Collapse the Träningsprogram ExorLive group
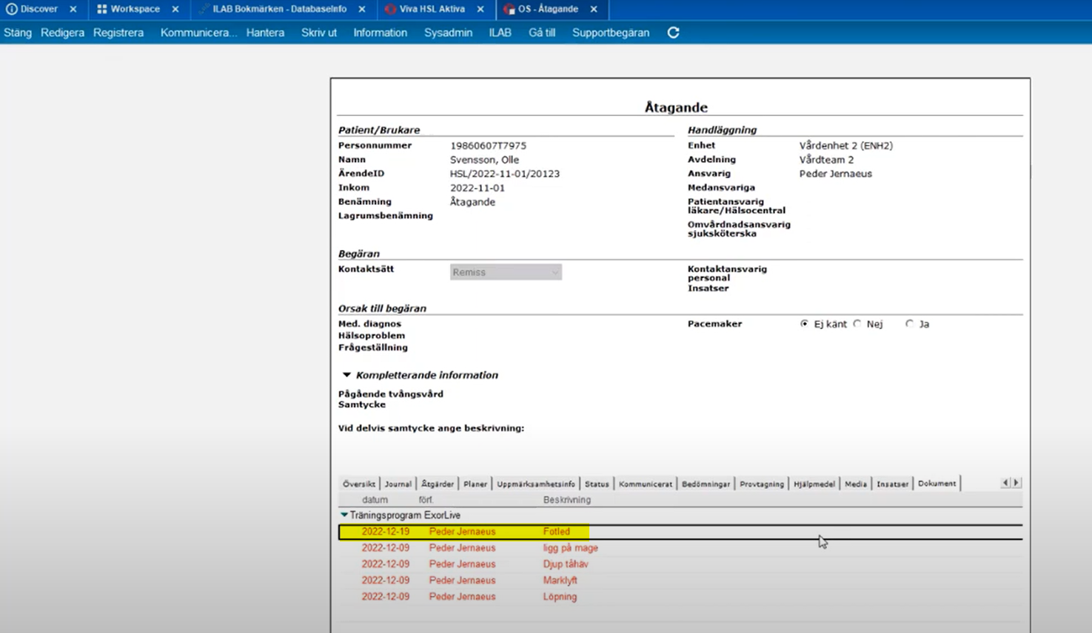Screen dimensions: 1092x633 coord(344,515)
